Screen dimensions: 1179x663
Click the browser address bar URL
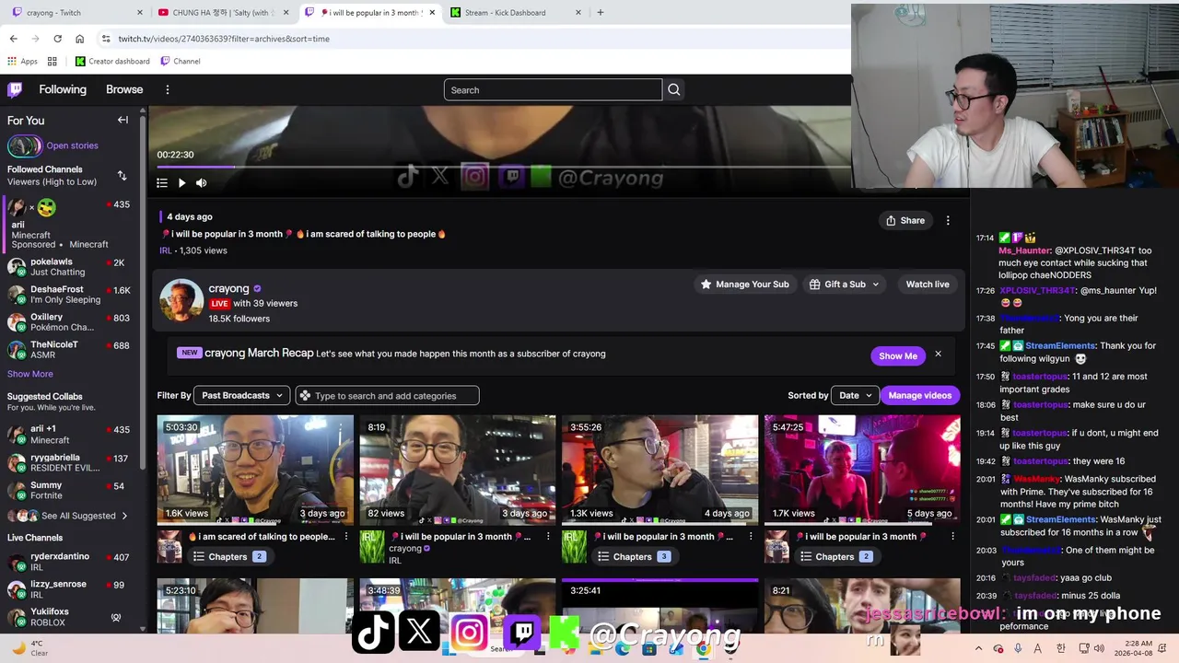(224, 39)
